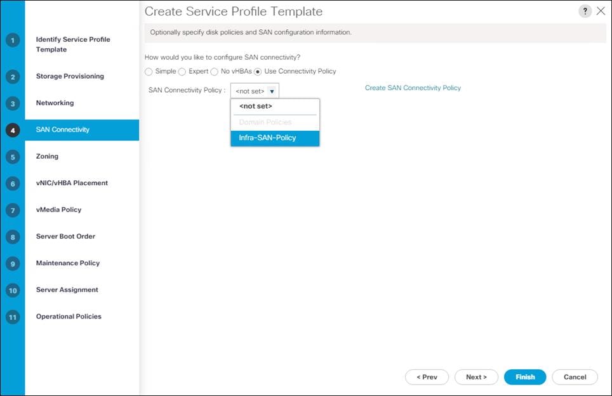Screen dimensions: 612x396
Task: Select the Simple radio button
Action: point(149,71)
